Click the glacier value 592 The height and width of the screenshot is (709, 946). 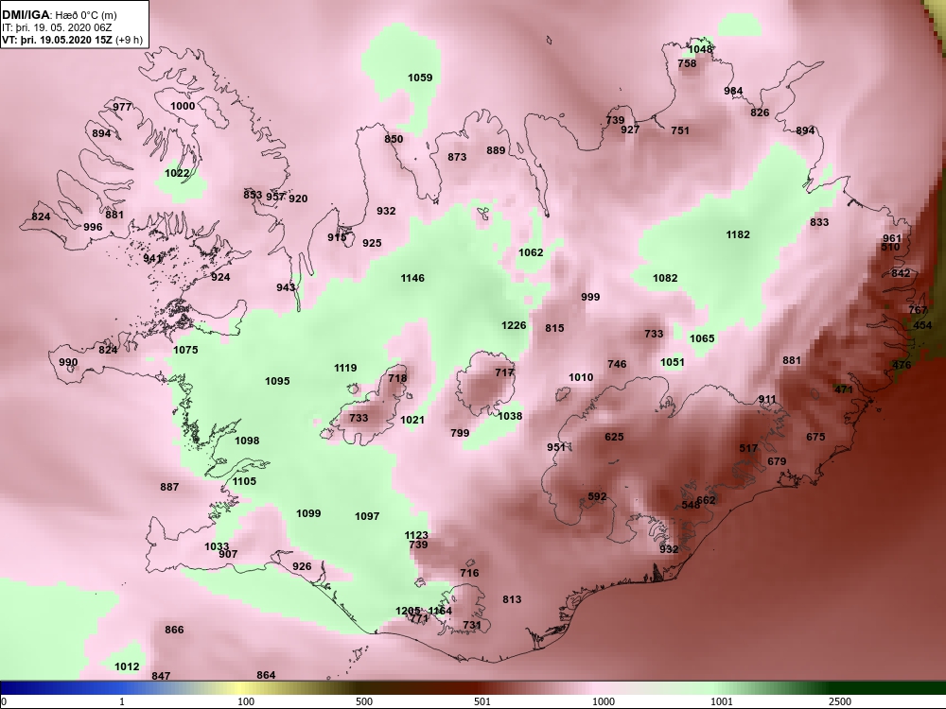pos(597,496)
